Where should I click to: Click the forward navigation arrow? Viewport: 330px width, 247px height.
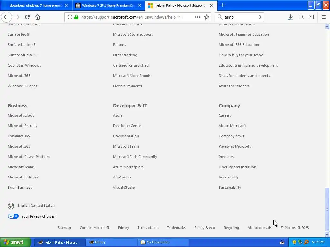[x=17, y=17]
